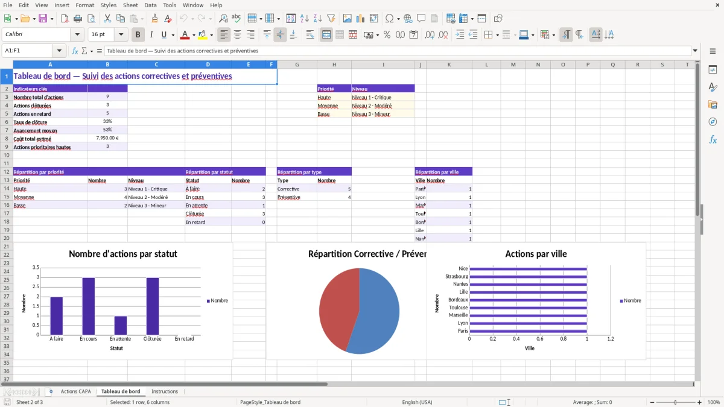Open the Borders dropdown arrow
The width and height of the screenshot is (724, 407).
tap(497, 35)
